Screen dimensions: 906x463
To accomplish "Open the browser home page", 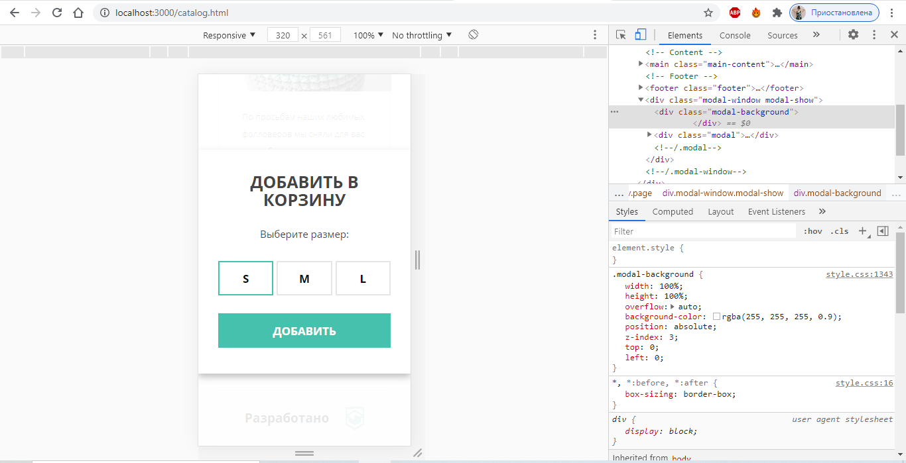I will click(x=78, y=13).
